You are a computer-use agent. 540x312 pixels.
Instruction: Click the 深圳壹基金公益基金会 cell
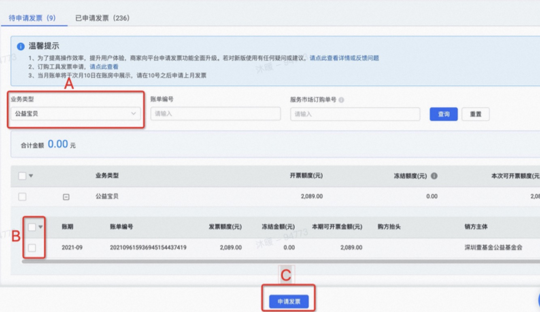(493, 247)
